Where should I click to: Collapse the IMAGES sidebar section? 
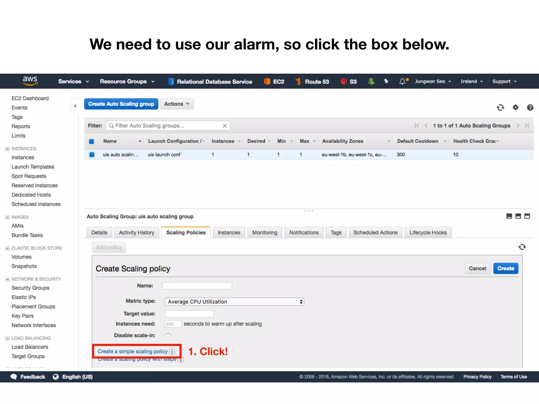(x=7, y=217)
